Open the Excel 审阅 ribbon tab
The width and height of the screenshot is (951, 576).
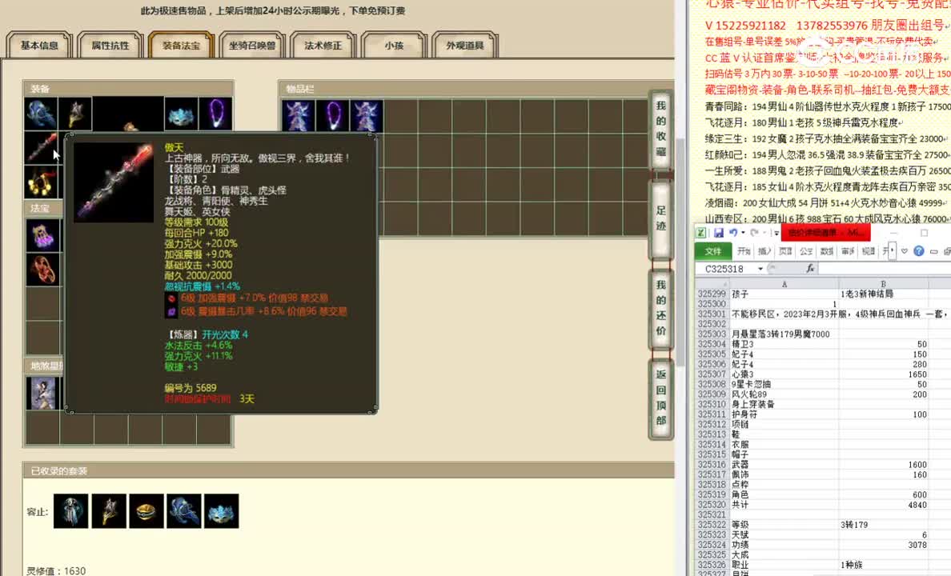[x=847, y=251]
